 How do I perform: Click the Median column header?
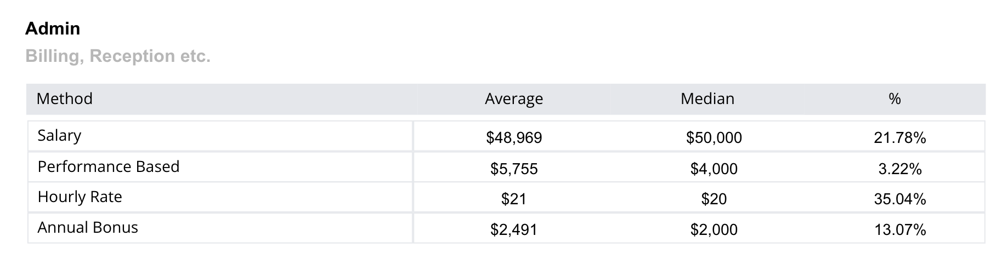coord(707,99)
